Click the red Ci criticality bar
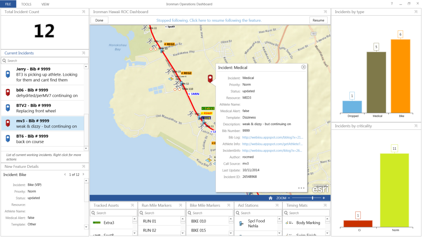The width and height of the screenshot is (422, 237). point(358,223)
